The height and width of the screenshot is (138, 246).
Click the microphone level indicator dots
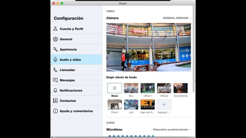(x=149, y=136)
